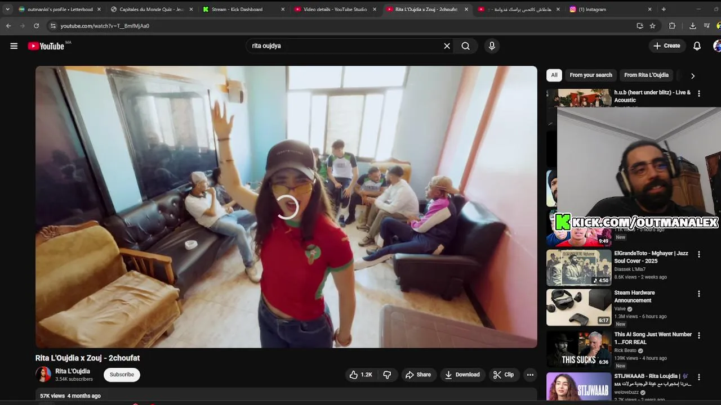Click the install/cast icon in address bar
721x405 pixels.
click(x=640, y=26)
